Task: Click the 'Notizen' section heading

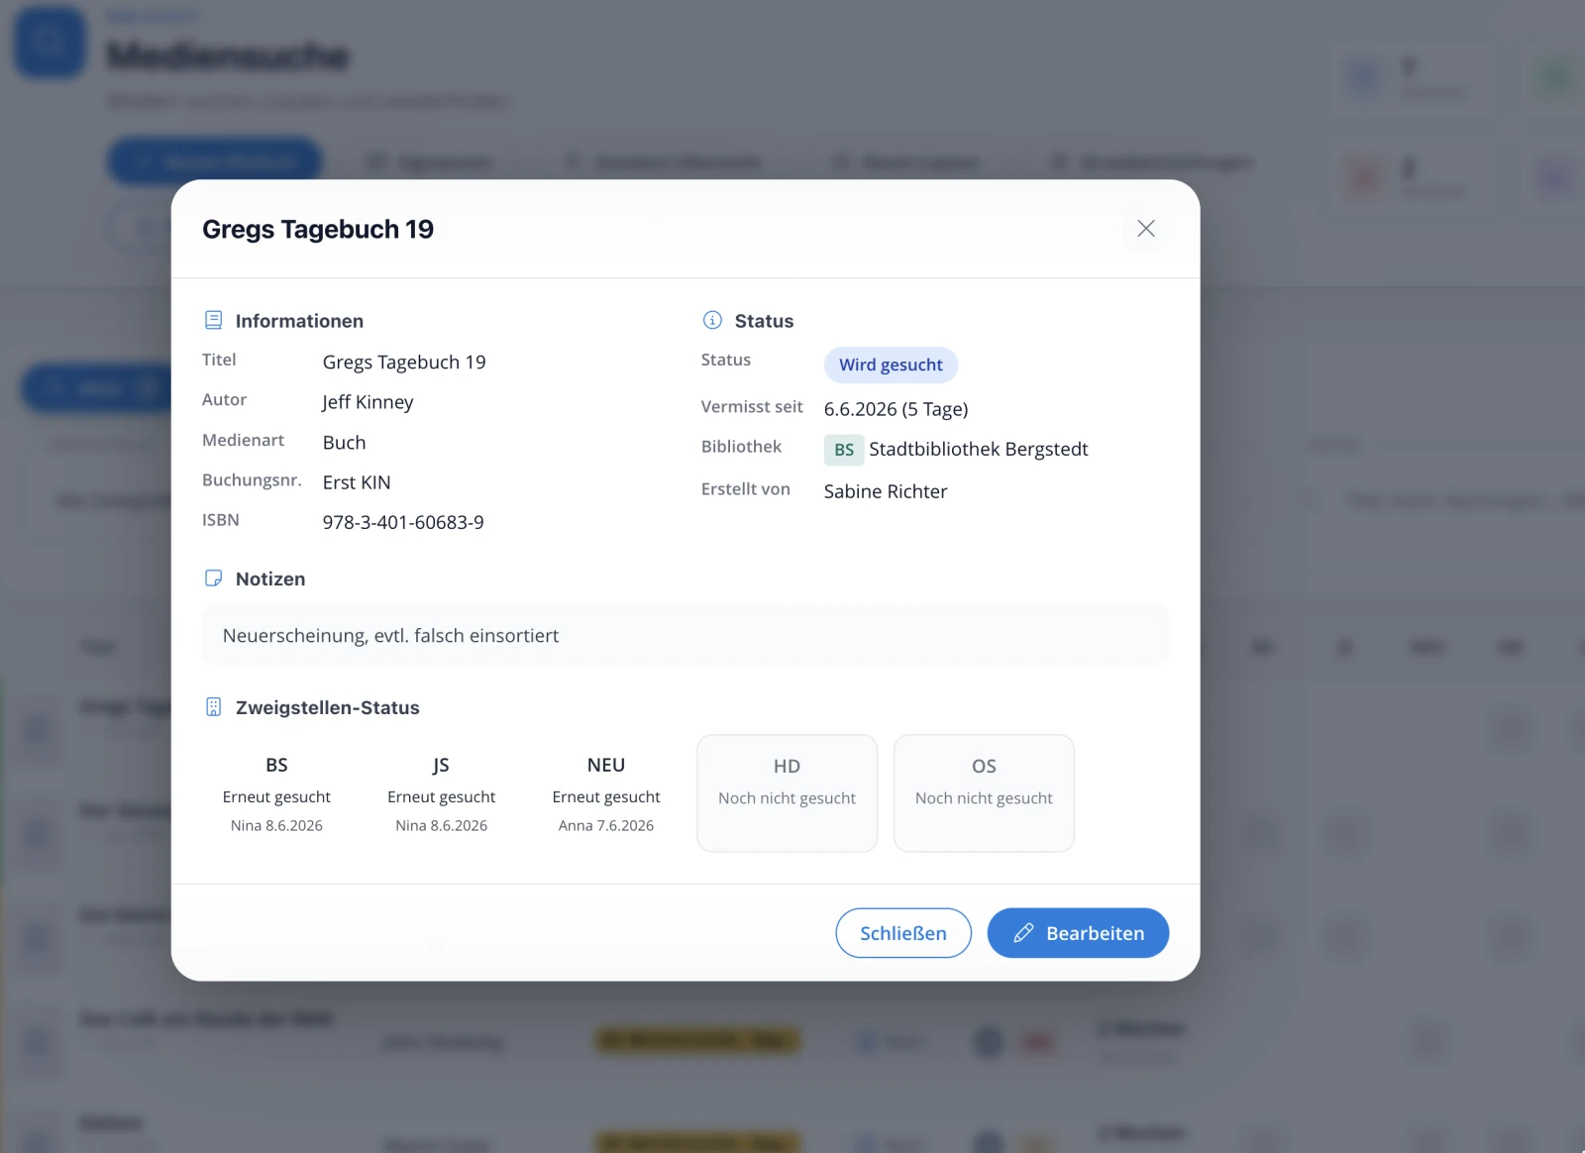Action: 270,578
